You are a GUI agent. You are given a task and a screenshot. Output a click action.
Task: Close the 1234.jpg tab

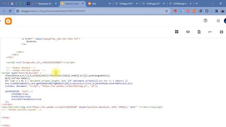click(x=137, y=4)
